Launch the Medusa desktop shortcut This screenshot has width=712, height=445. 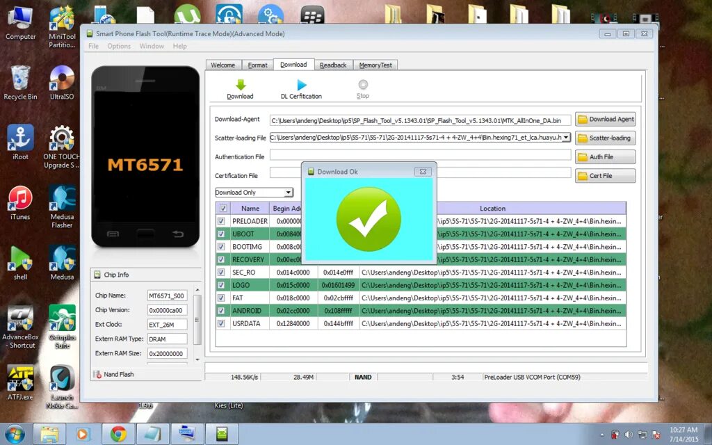[62, 263]
